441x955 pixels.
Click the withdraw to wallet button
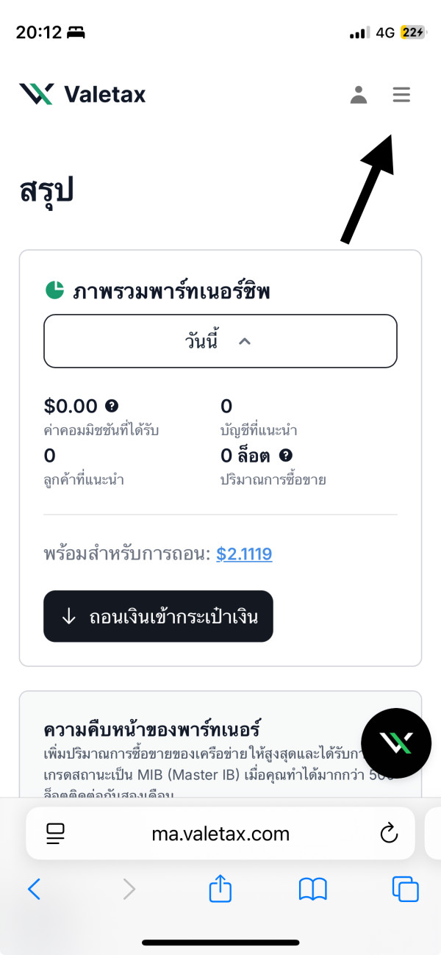(158, 616)
